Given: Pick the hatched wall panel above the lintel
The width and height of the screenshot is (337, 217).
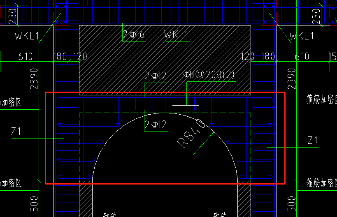Looking at the screenshot, I should 165,60.
